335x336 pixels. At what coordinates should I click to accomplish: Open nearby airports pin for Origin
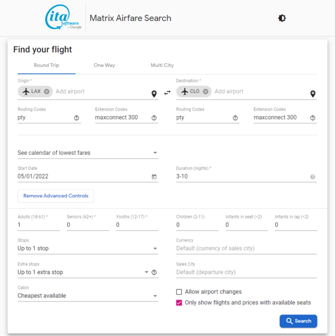[x=154, y=93]
